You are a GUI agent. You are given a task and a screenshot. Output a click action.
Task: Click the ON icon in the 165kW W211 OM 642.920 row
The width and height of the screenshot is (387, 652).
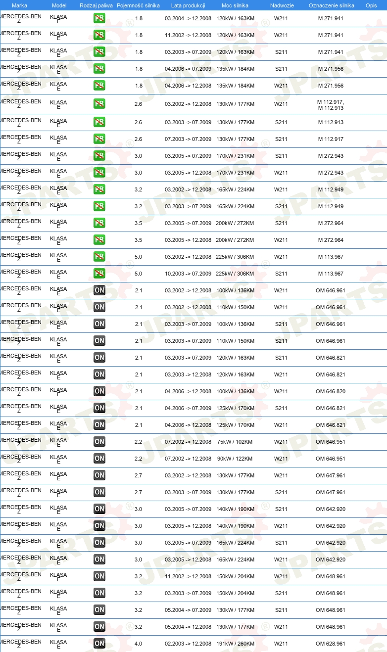pos(99,560)
